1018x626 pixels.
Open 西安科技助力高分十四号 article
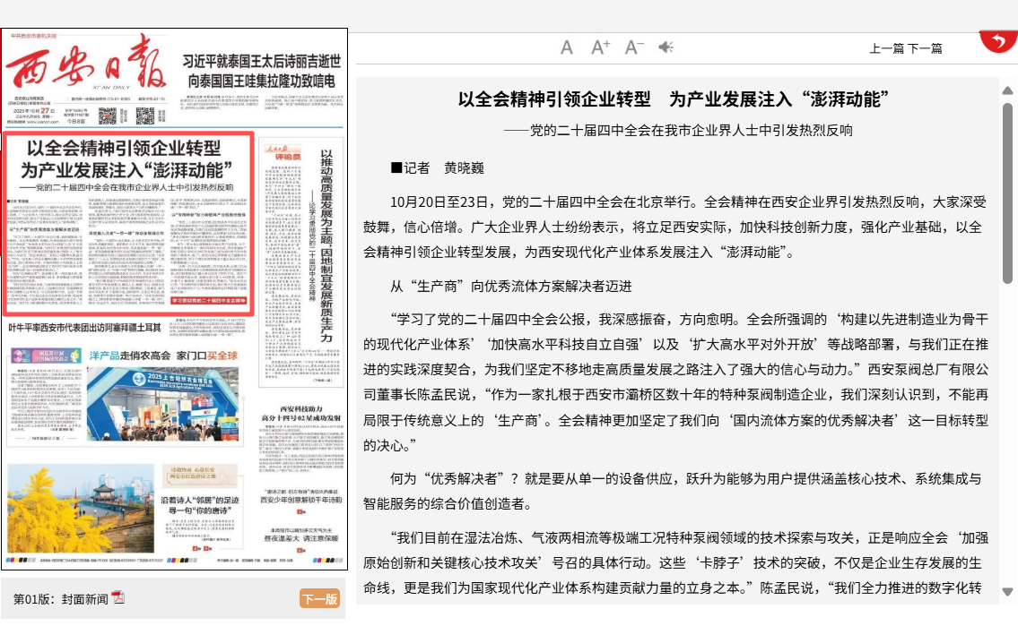[299, 412]
